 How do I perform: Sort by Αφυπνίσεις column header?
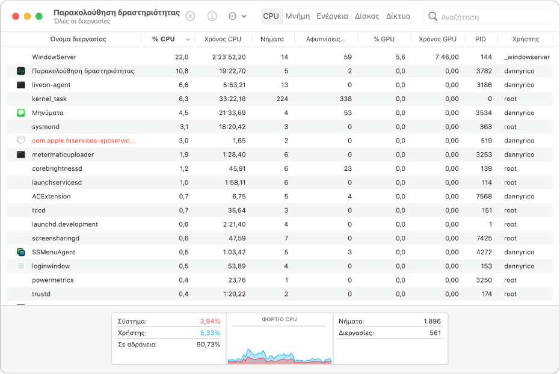point(326,39)
